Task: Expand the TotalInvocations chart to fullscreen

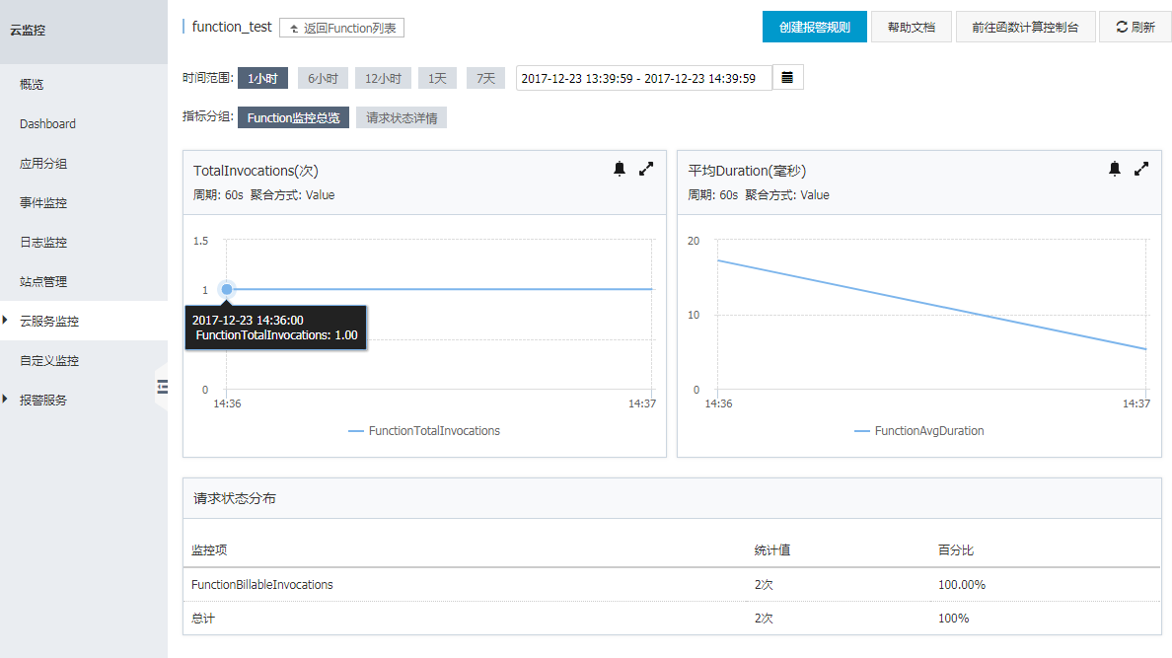Action: pos(646,169)
